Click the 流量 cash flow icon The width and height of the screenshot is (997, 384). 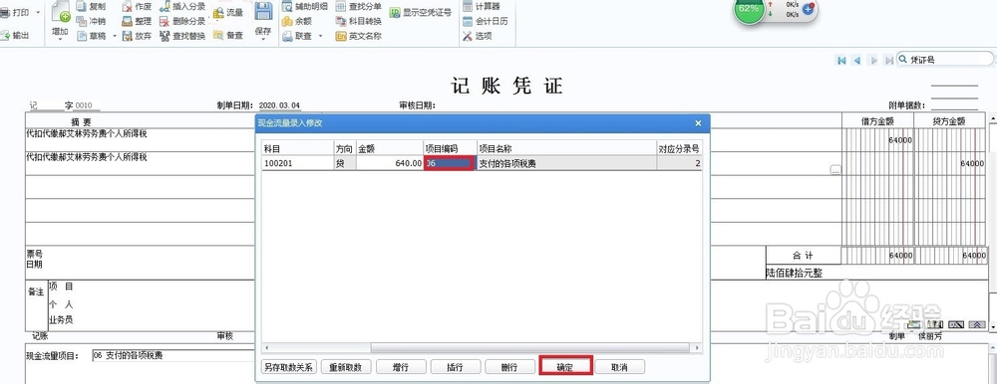point(218,13)
